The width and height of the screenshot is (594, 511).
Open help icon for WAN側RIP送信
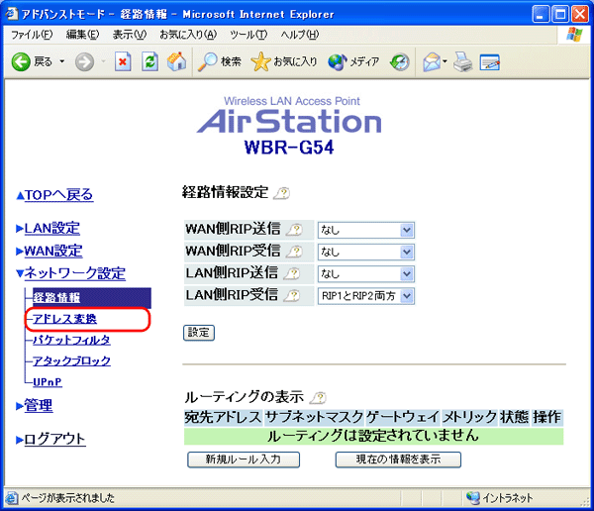294,230
